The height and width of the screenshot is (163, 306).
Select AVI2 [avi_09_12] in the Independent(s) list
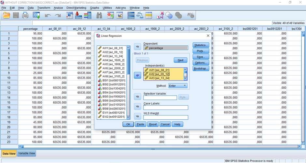(x=157, y=74)
